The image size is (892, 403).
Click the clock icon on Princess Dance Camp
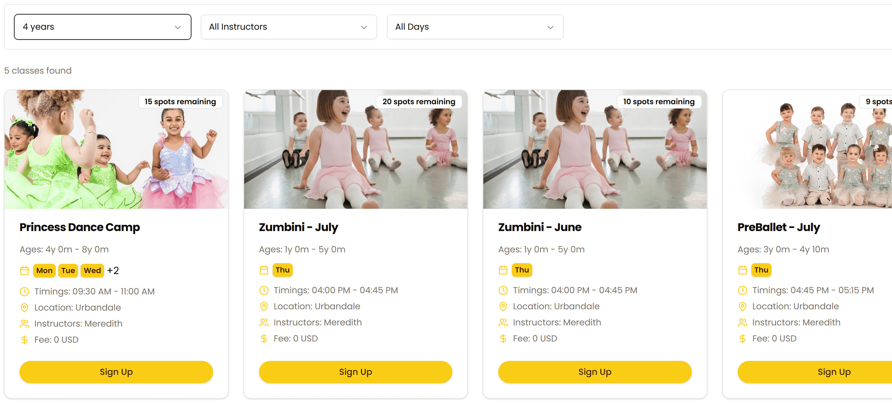point(24,291)
